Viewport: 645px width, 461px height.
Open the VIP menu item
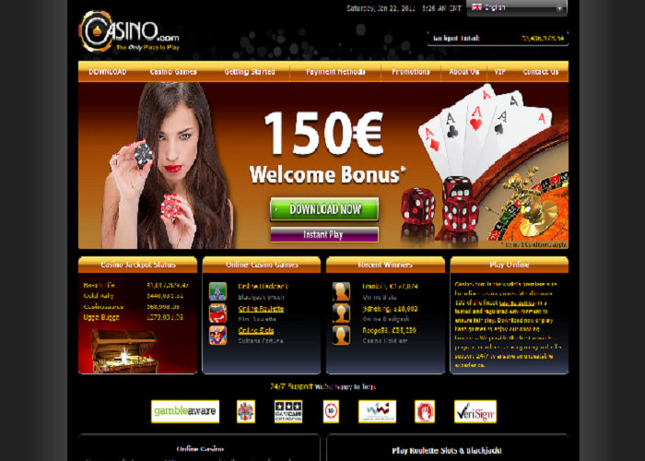click(499, 72)
